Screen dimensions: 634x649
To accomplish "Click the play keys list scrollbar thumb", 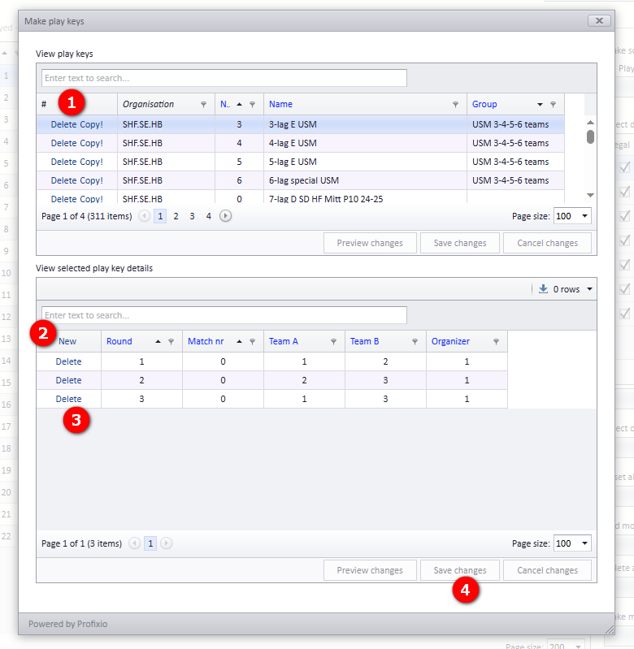I will pyautogui.click(x=591, y=137).
